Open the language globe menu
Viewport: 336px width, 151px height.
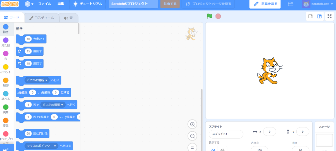(x=29, y=4)
